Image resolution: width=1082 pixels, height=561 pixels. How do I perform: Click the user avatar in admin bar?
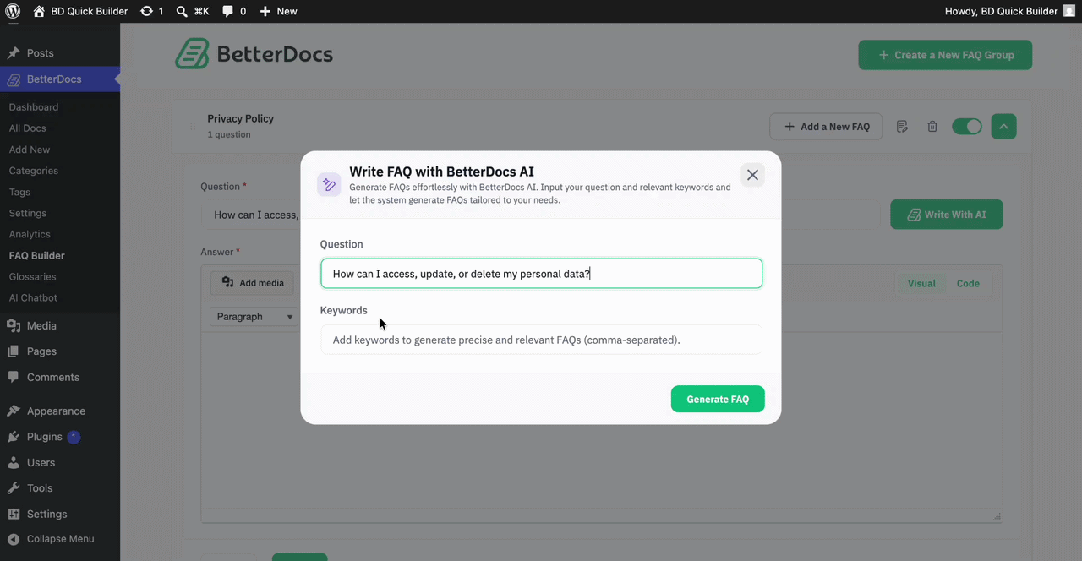point(1068,11)
